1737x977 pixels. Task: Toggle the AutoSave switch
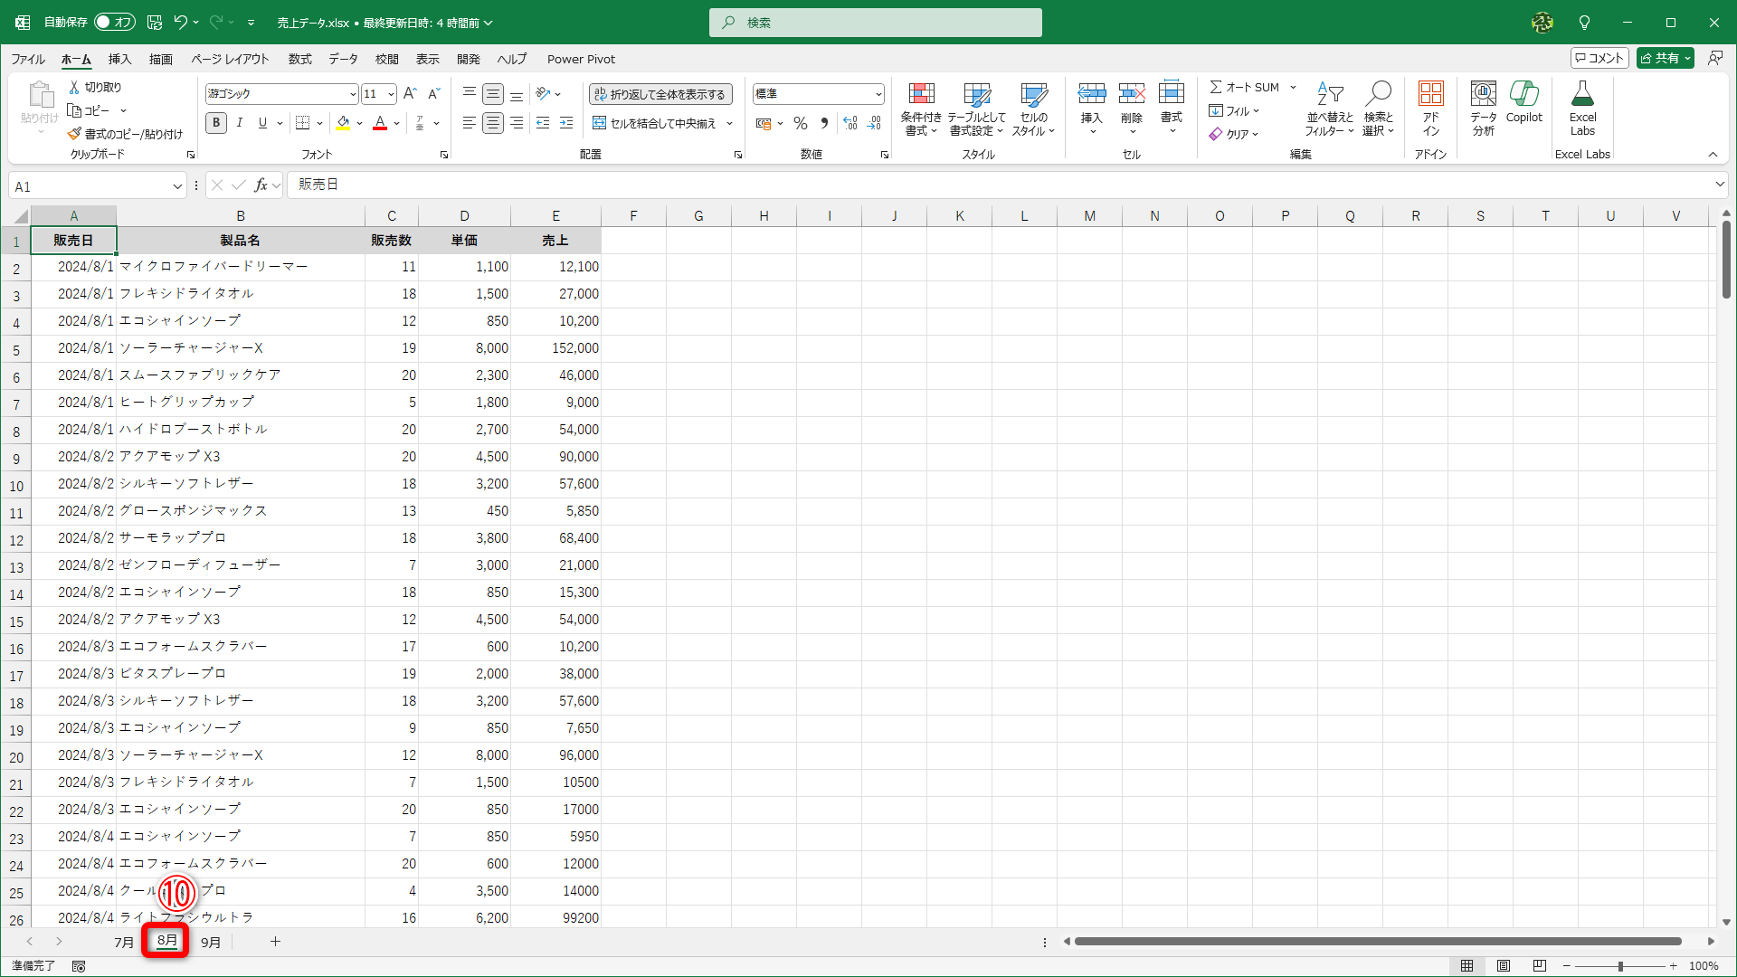pos(114,22)
